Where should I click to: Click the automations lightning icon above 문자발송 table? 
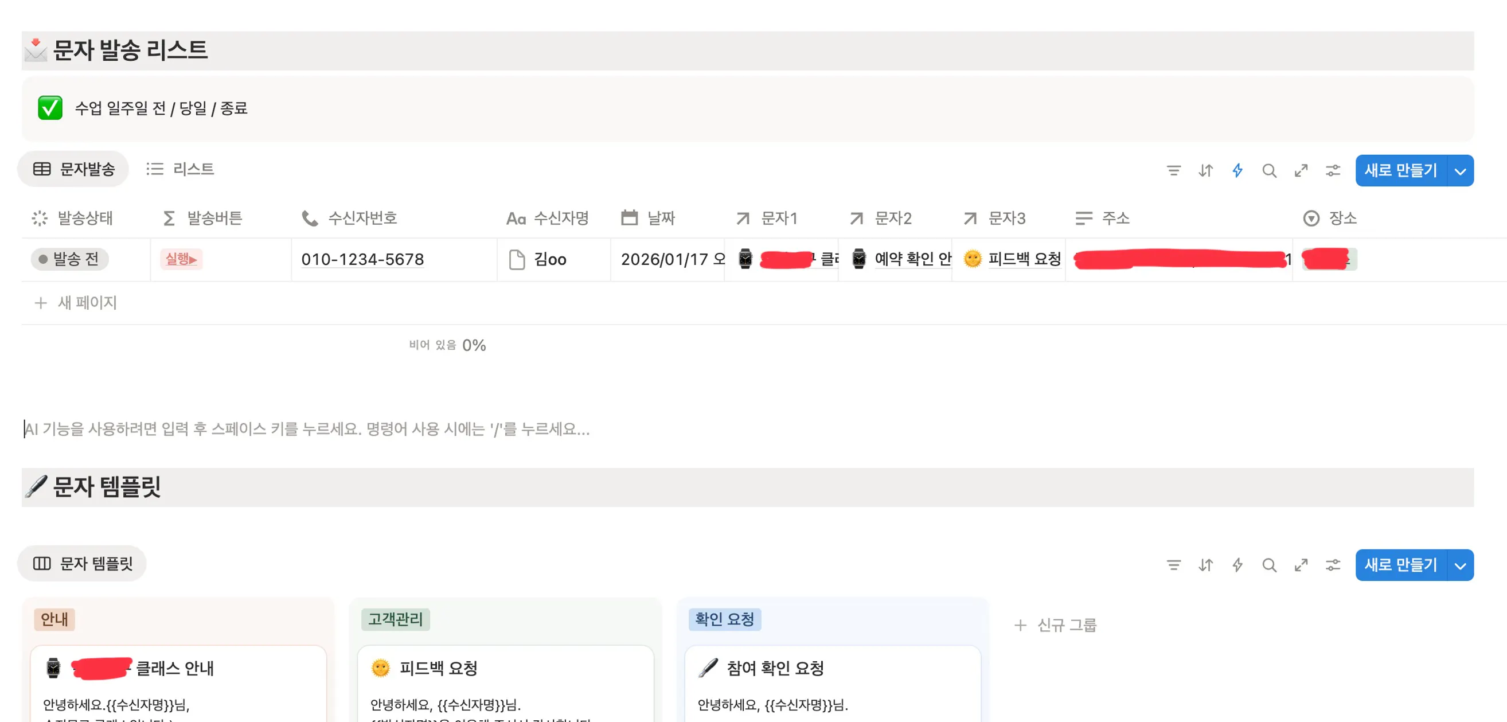pyautogui.click(x=1237, y=171)
